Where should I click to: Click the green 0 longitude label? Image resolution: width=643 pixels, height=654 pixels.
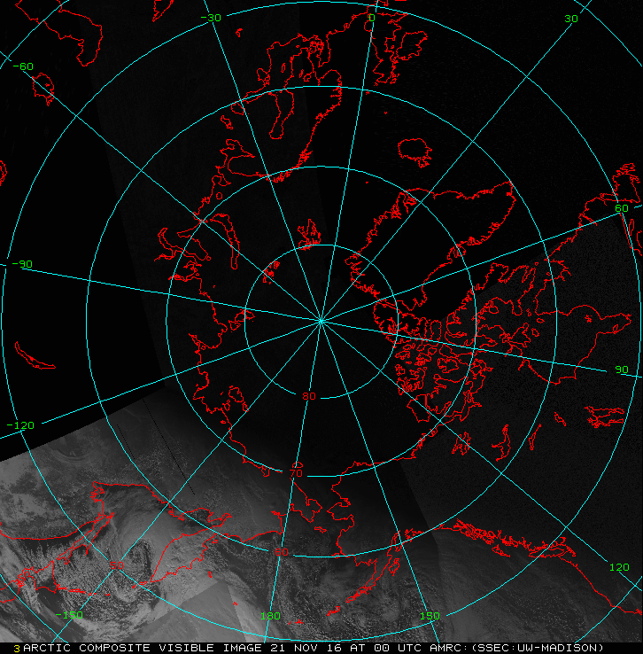372,18
